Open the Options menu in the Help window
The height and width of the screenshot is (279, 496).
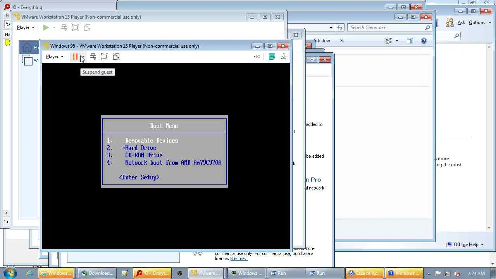coord(479,22)
